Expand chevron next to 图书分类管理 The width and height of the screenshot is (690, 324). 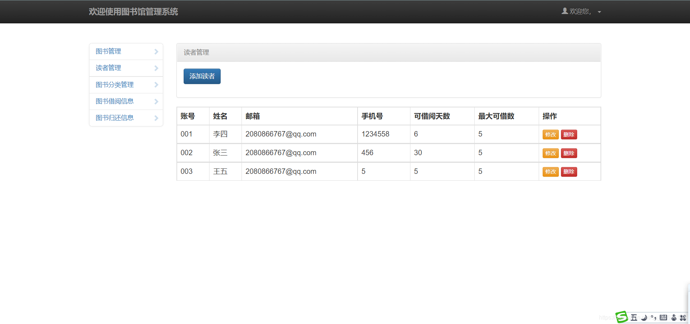(x=156, y=85)
